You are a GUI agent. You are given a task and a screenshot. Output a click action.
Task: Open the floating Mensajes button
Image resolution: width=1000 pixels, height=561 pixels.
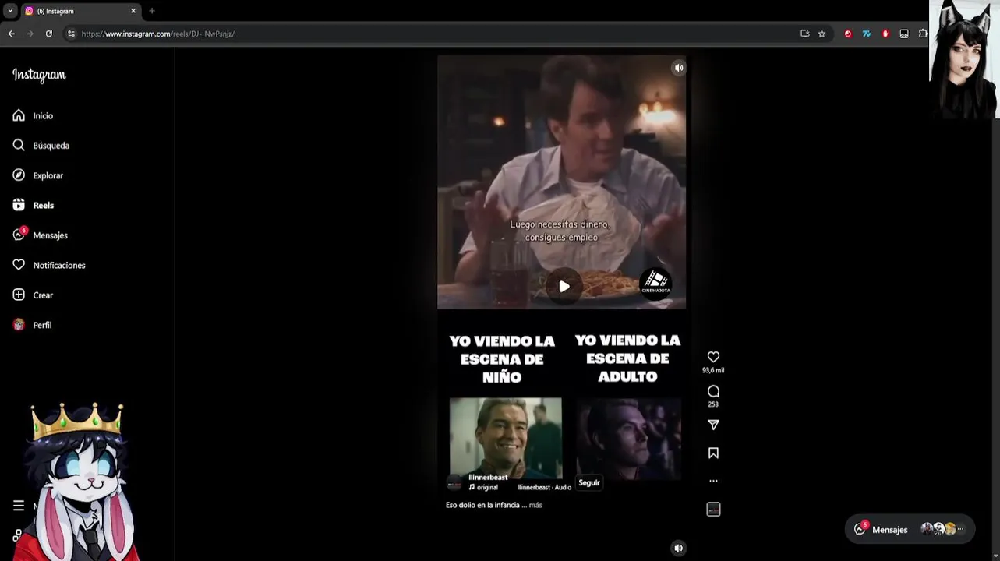(x=910, y=529)
